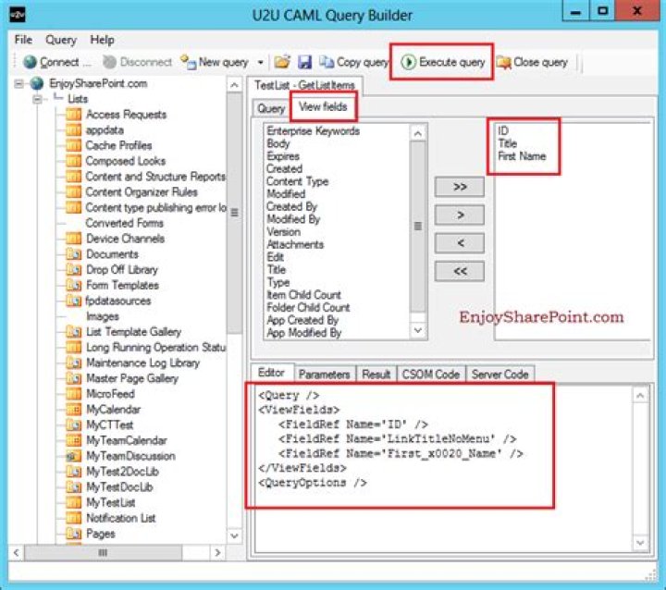Click the Disconnect toolbar icon
Screen dimensions: 666x590
(109, 62)
